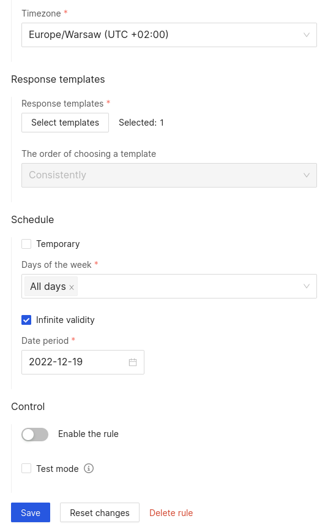Remove the All days tag with x

click(72, 287)
